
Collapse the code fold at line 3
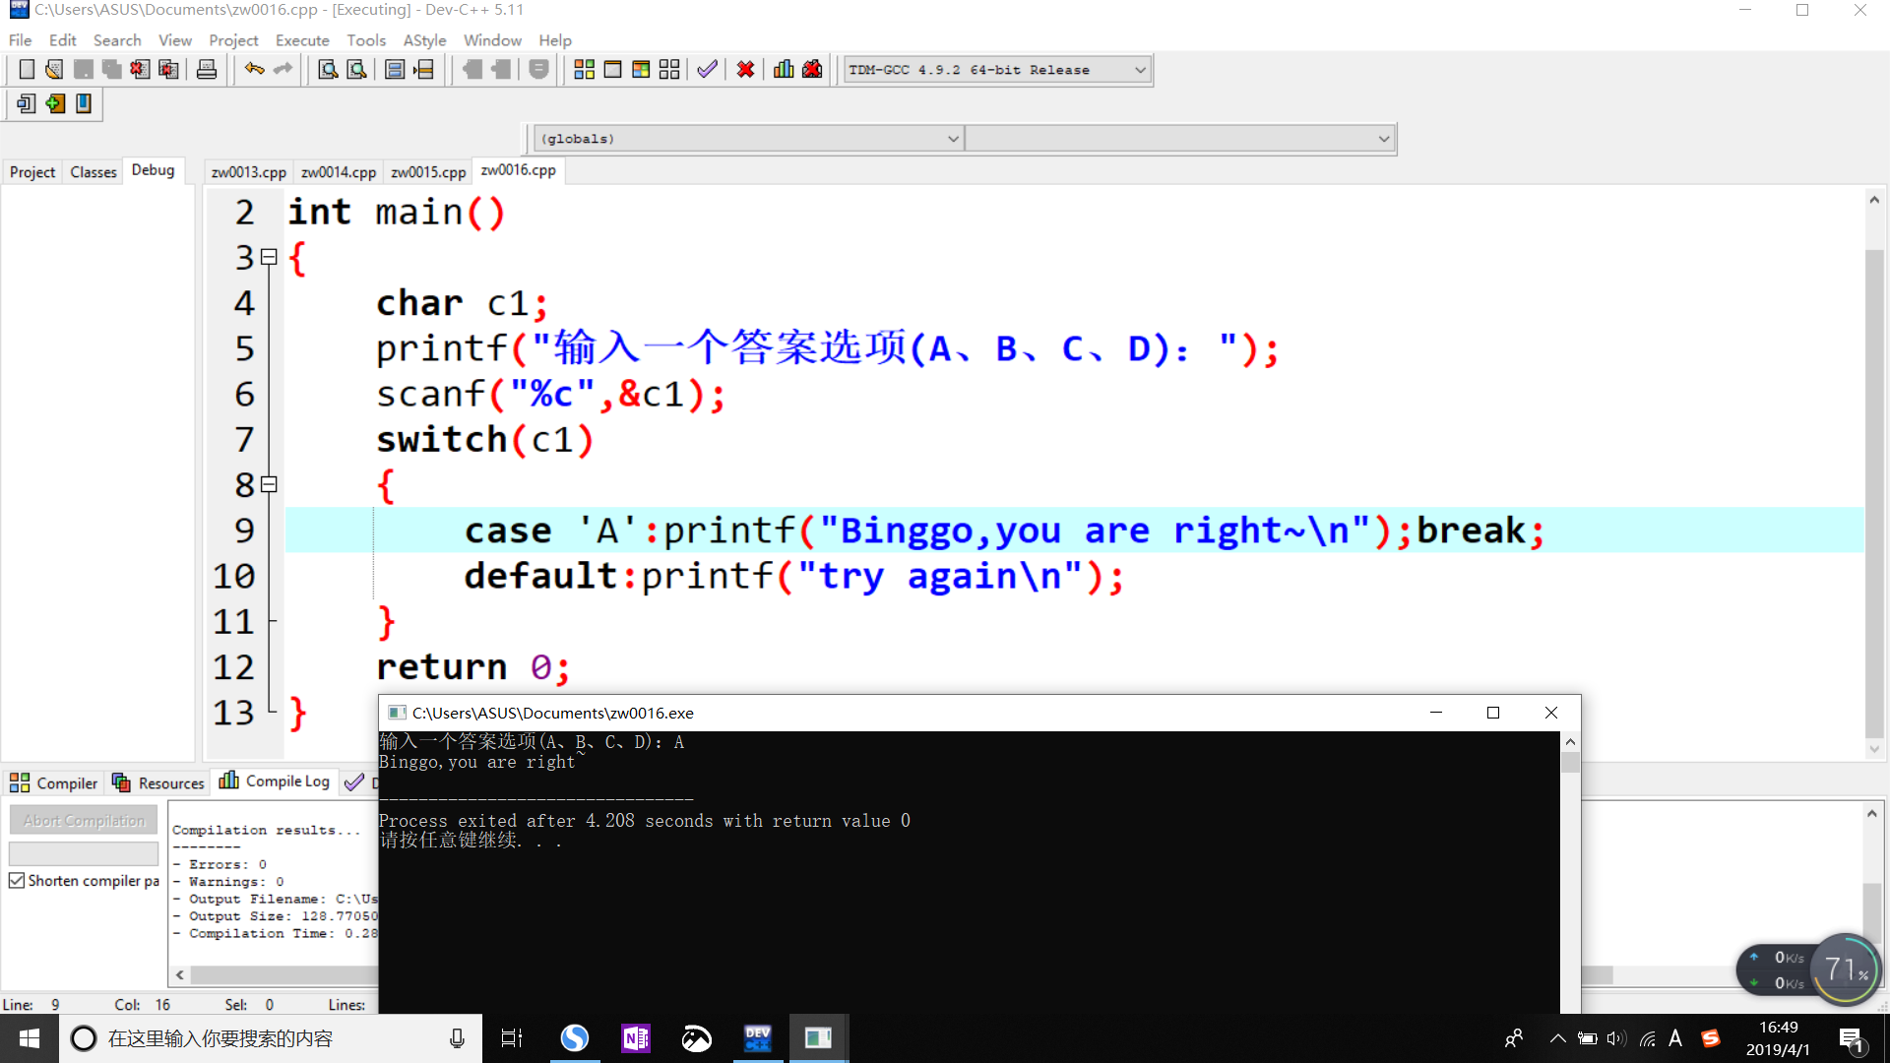point(269,258)
